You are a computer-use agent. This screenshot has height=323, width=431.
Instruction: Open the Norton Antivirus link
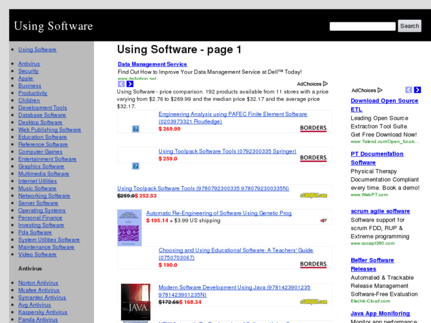point(38,283)
